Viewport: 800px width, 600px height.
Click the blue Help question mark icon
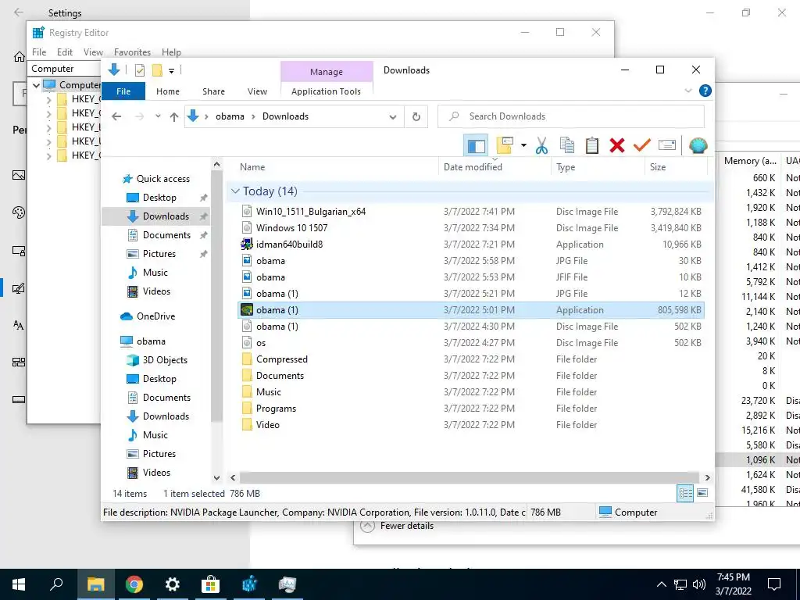point(705,91)
